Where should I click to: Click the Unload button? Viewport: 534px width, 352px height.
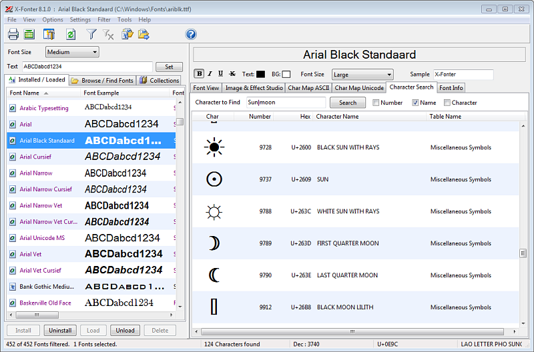point(125,330)
